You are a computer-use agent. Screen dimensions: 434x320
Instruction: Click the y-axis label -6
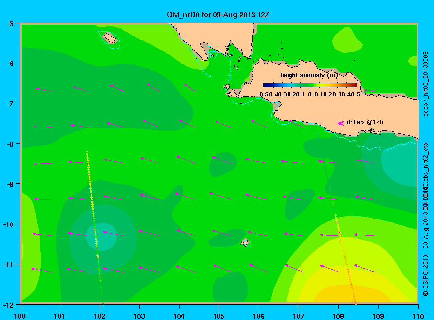pyautogui.click(x=10, y=64)
